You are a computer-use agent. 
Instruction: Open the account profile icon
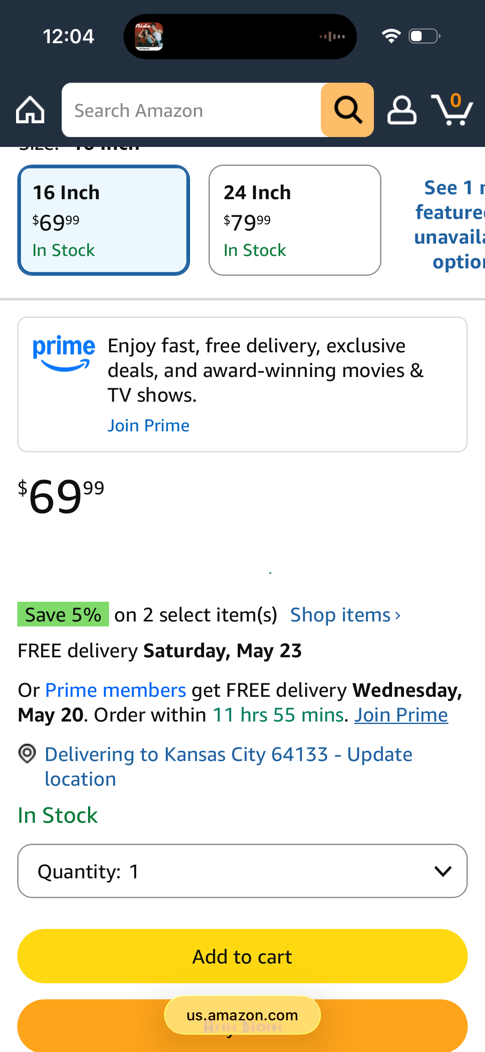(x=401, y=110)
